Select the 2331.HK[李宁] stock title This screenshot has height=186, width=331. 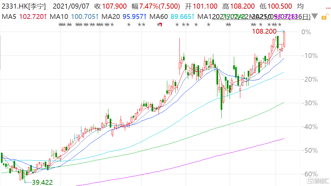coord(24,6)
